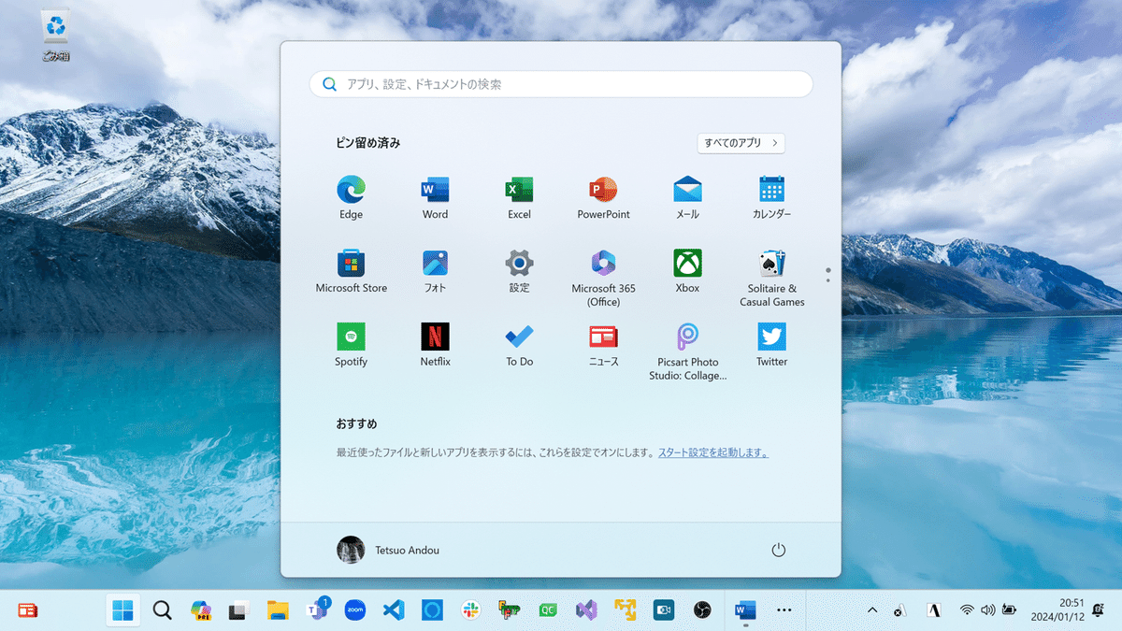
Task: Go to next pinned apps page dot
Action: click(827, 280)
